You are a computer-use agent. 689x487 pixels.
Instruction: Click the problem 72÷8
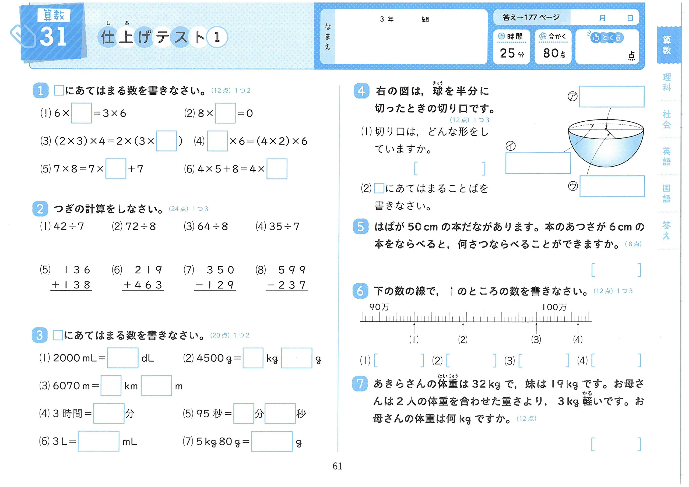tap(134, 226)
